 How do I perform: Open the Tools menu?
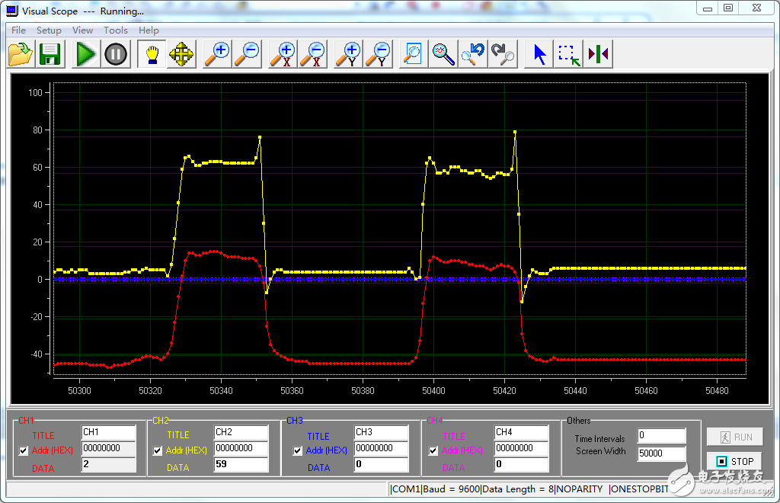pyautogui.click(x=116, y=30)
